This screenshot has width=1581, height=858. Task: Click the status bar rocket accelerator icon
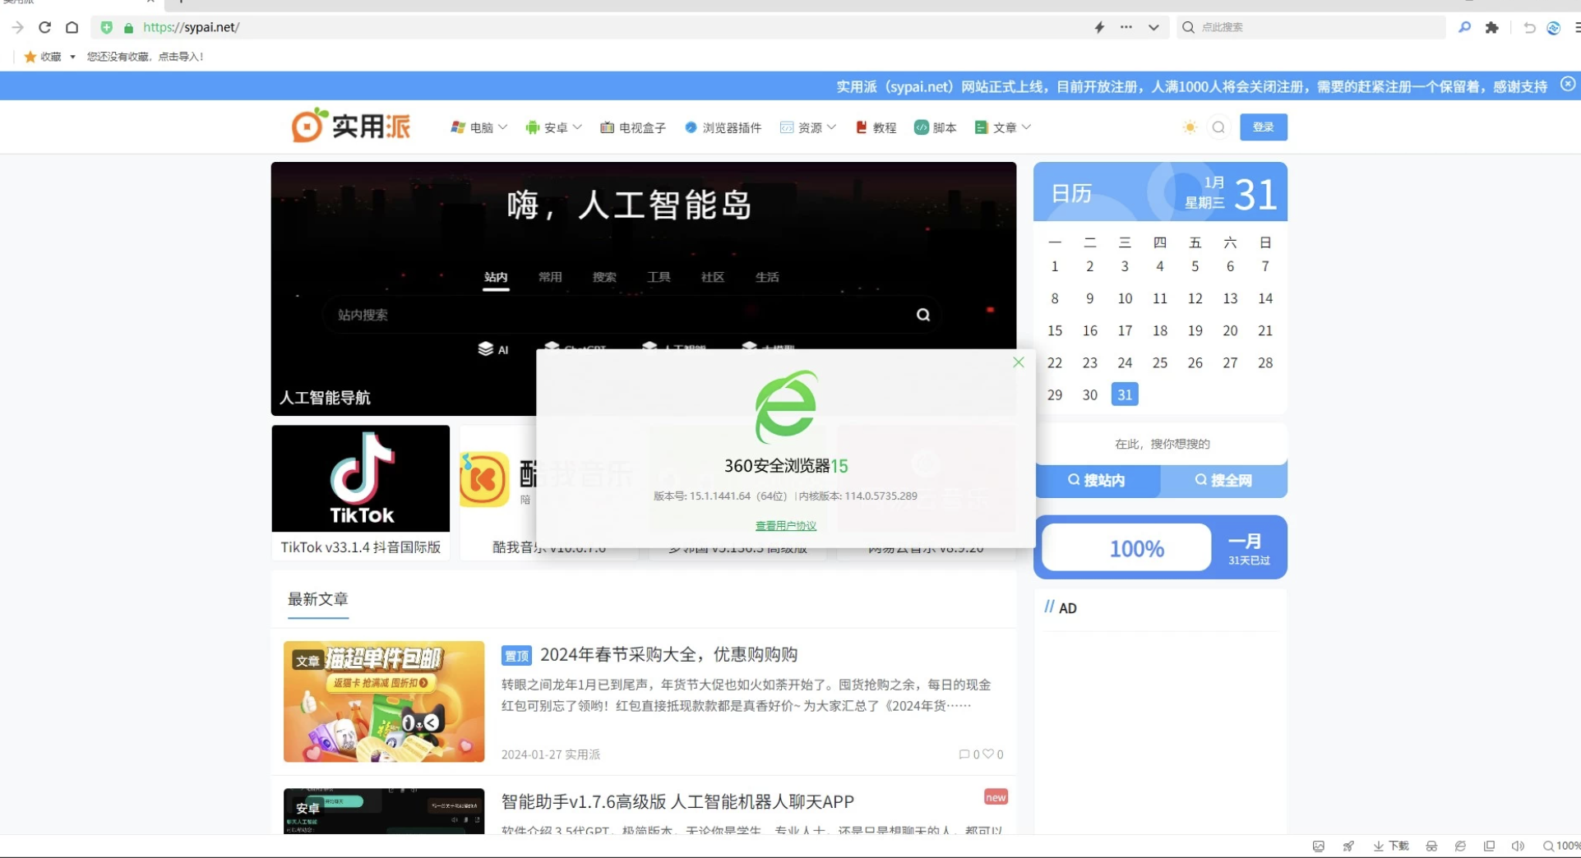(x=1348, y=846)
